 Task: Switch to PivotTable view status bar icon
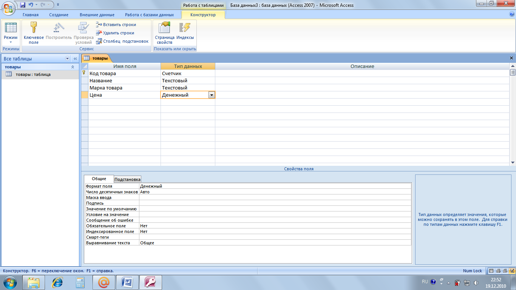click(x=498, y=271)
